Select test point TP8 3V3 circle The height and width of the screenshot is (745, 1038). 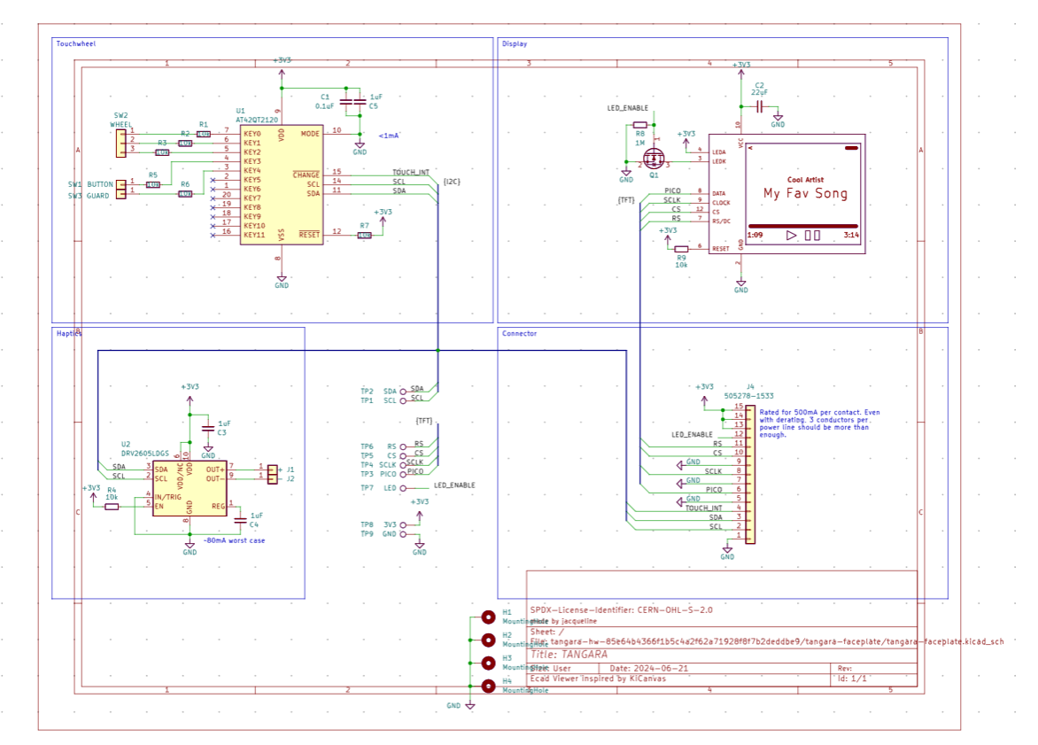(403, 525)
